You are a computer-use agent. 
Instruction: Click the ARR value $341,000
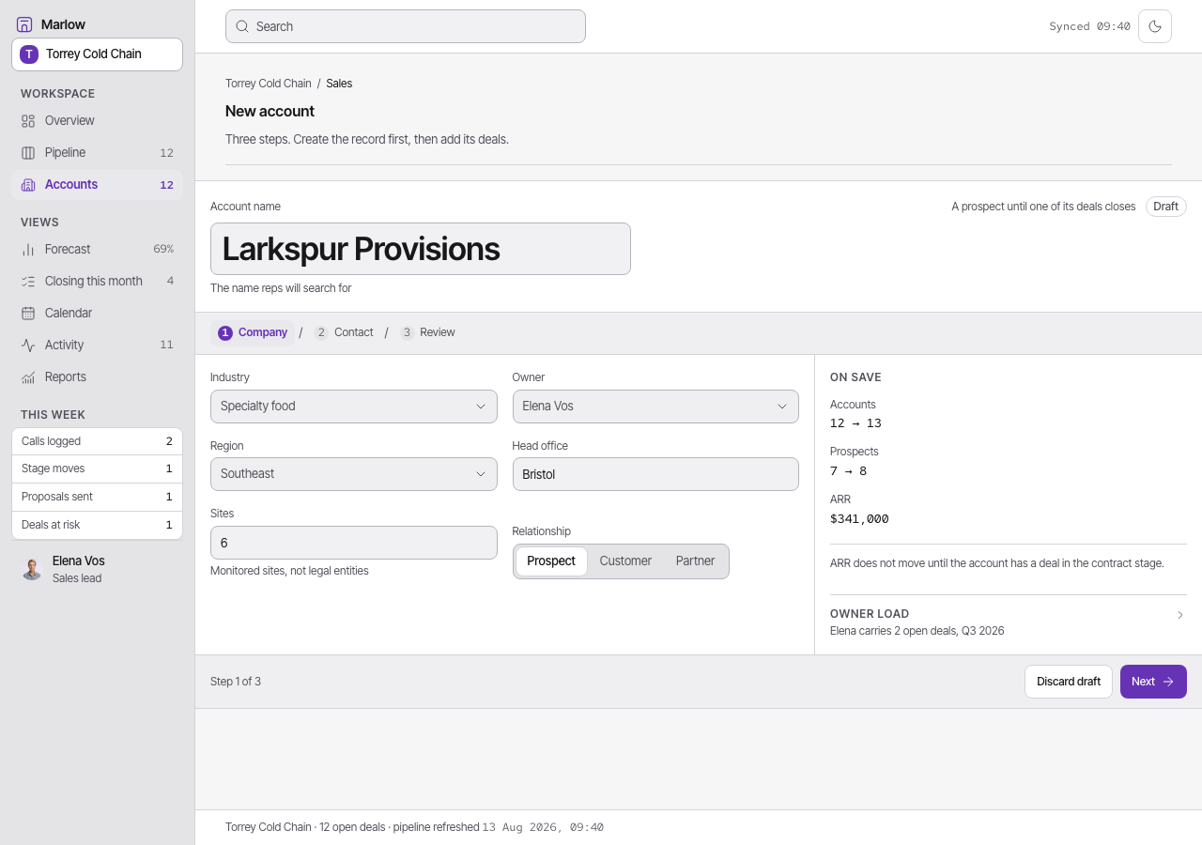point(859,518)
